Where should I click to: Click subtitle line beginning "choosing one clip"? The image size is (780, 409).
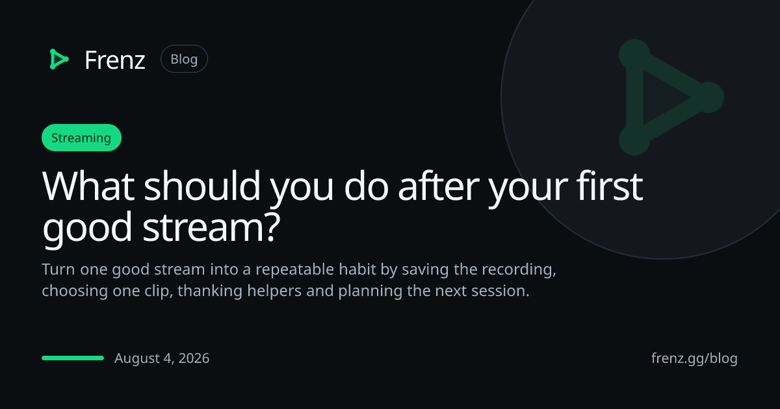pos(285,291)
